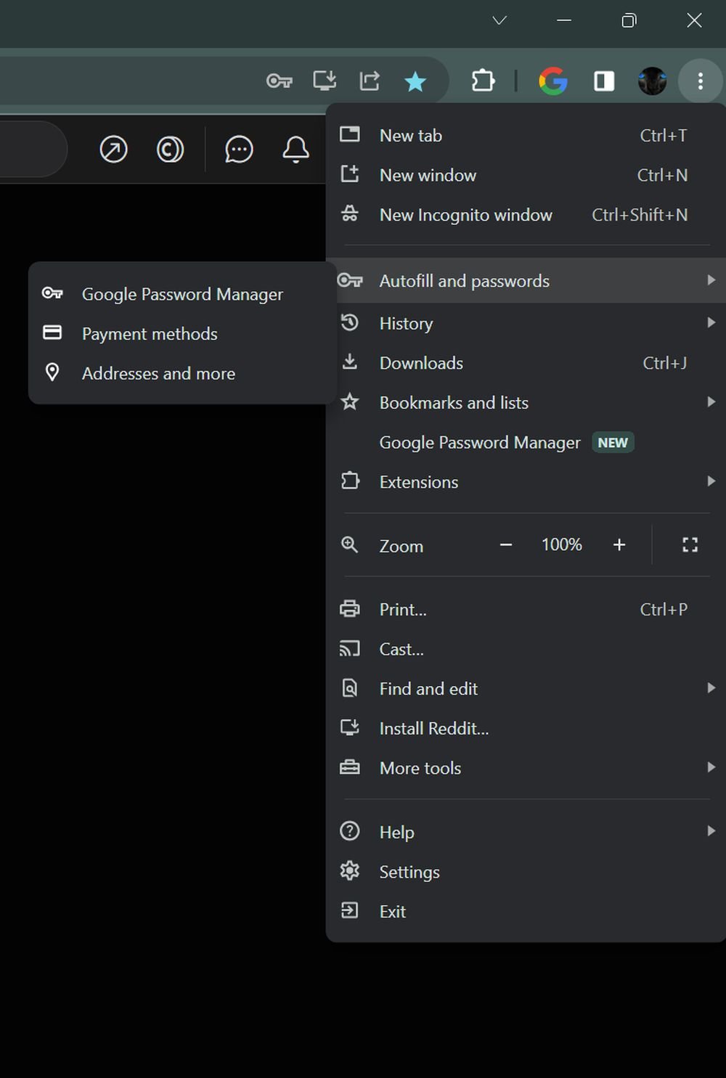Open the profile avatar menu

(x=652, y=81)
